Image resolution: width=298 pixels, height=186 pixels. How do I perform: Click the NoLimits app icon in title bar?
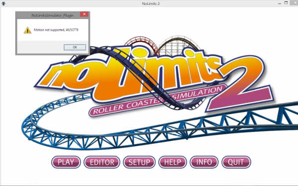click(x=3, y=3)
